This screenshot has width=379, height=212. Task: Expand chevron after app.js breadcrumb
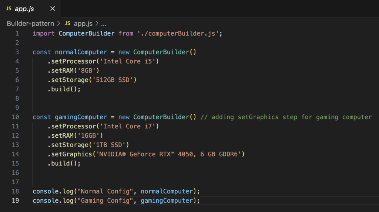[97, 23]
